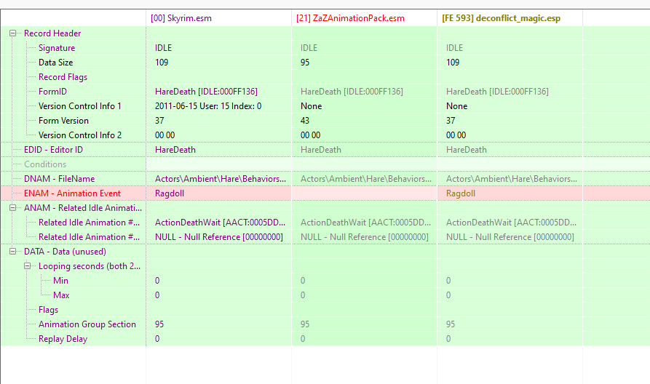Click ZaZAnimationPack DNAM Actors\Ambient\Hare cell
650x384 pixels.
pyautogui.click(x=365, y=178)
